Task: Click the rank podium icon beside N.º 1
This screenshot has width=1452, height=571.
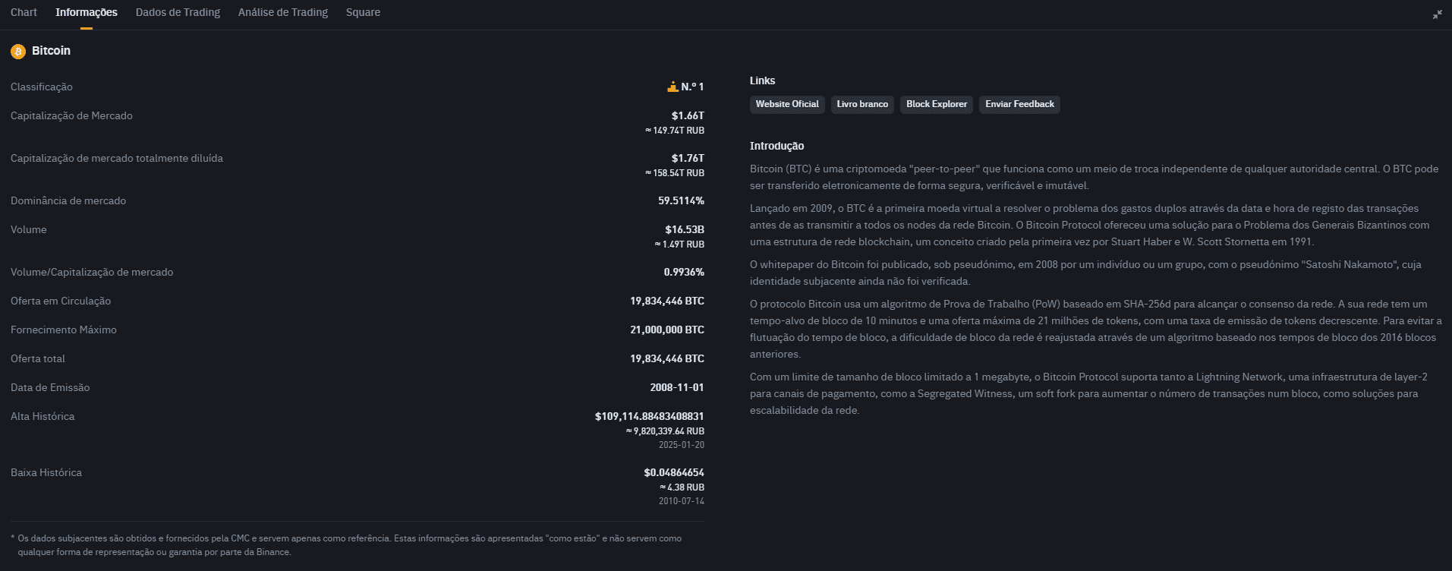Action: pos(672,87)
